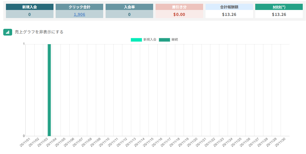Screen dimensions: 306x154
Task: Click the red $0.00 value
Action: pyautogui.click(x=179, y=15)
